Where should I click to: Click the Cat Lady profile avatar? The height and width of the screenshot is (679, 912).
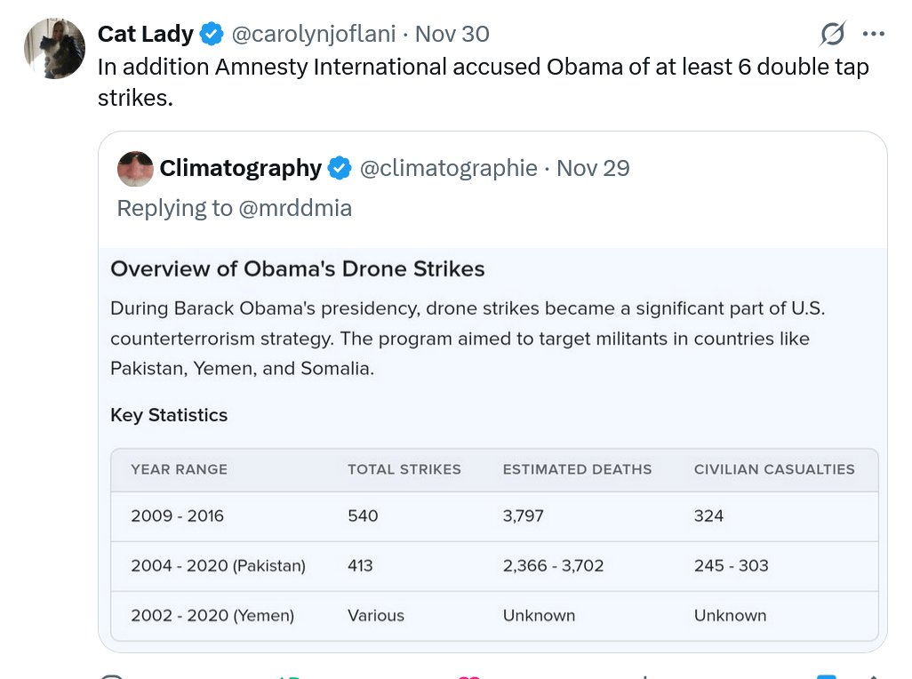point(54,48)
